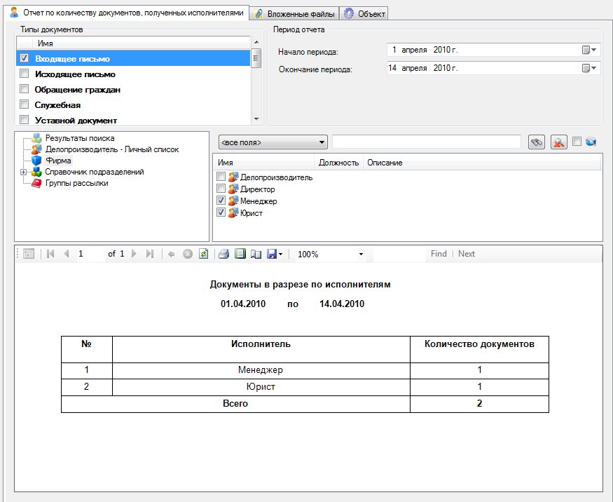Switch to the Вложенные файлы tab
The image size is (613, 502).
click(295, 13)
